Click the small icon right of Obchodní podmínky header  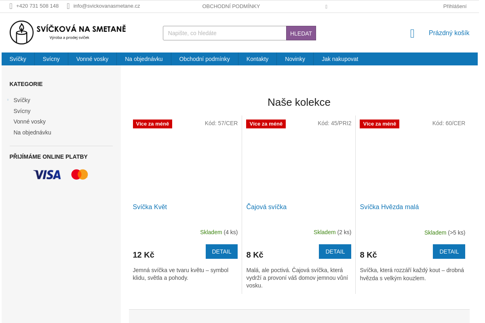pyautogui.click(x=326, y=6)
